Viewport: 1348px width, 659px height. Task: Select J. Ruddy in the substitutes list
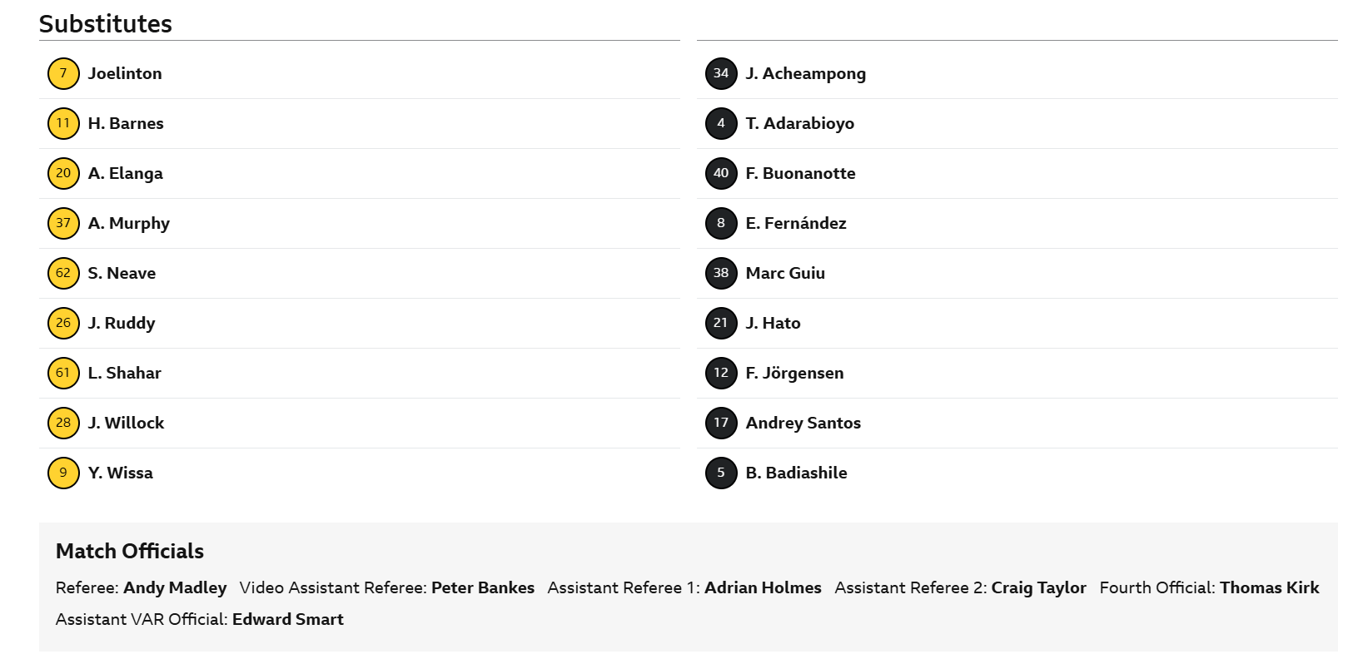click(360, 323)
